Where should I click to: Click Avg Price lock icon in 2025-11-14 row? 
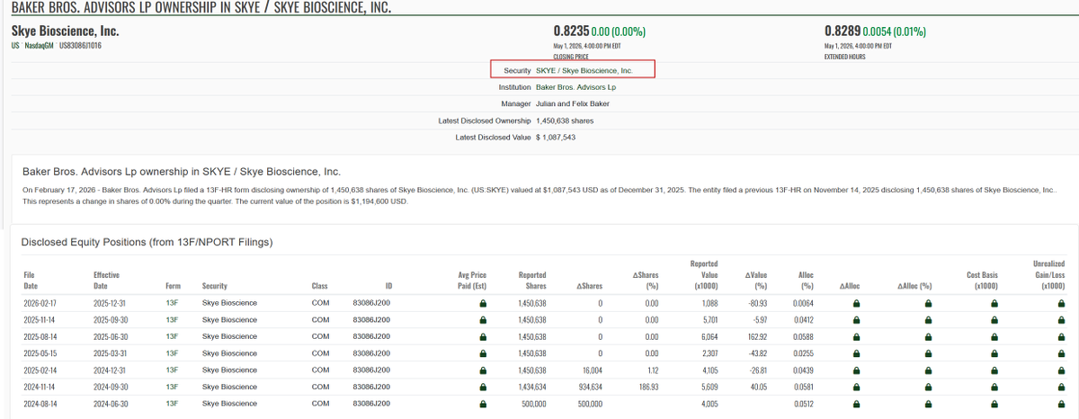483,320
